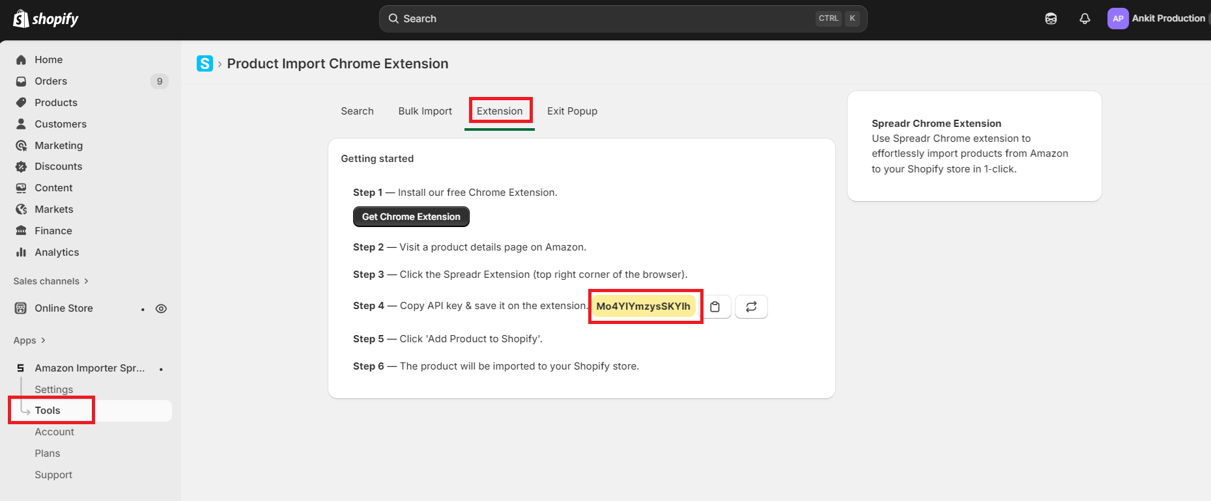1211x501 pixels.
Task: Click the Product Import Chrome Extension title
Action: pos(337,64)
